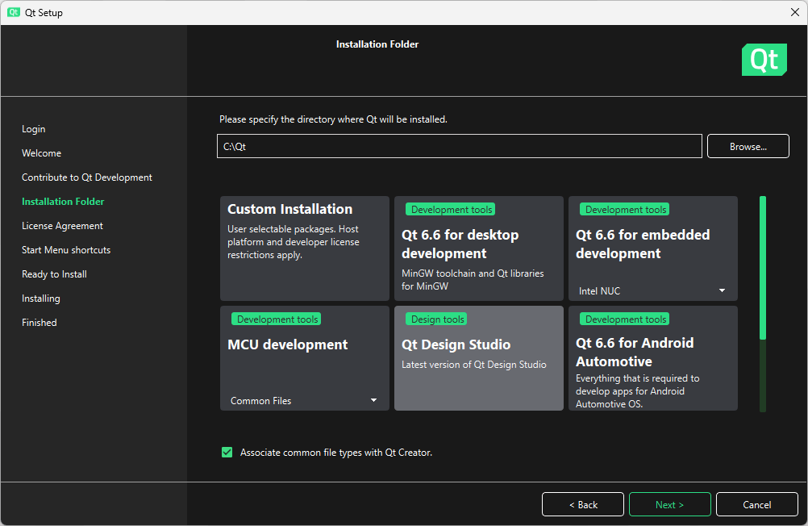This screenshot has height=526, width=808.
Task: Click the Login step in the sidebar
Action: [33, 128]
